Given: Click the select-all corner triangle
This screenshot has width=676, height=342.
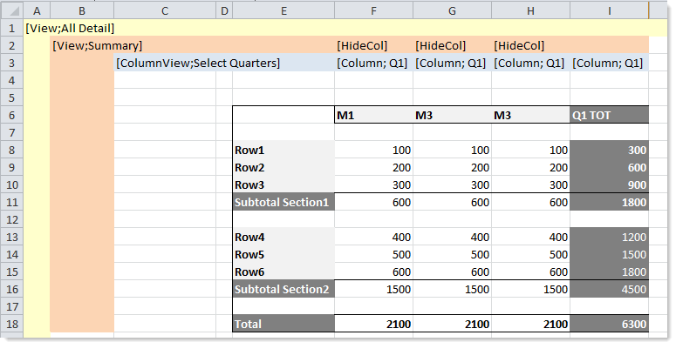Looking at the screenshot, I should click(12, 10).
